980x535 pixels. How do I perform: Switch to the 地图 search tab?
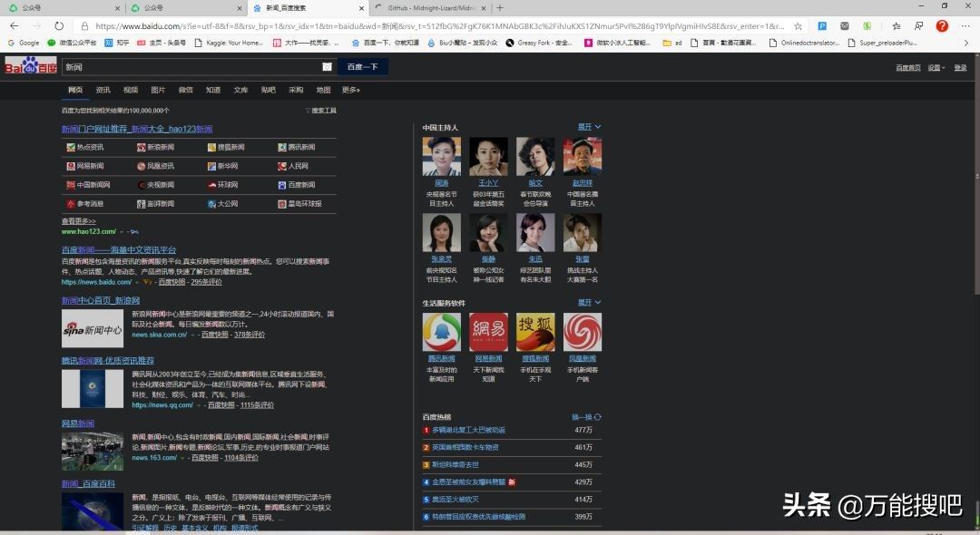tap(323, 90)
